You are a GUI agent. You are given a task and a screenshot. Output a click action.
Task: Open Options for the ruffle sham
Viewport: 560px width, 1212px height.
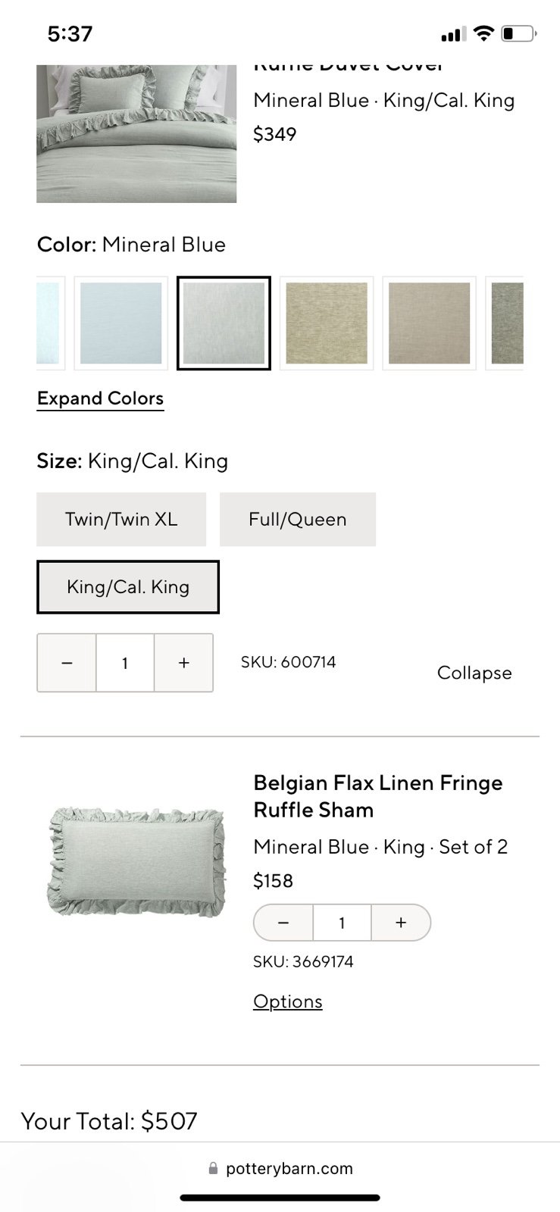(288, 1001)
